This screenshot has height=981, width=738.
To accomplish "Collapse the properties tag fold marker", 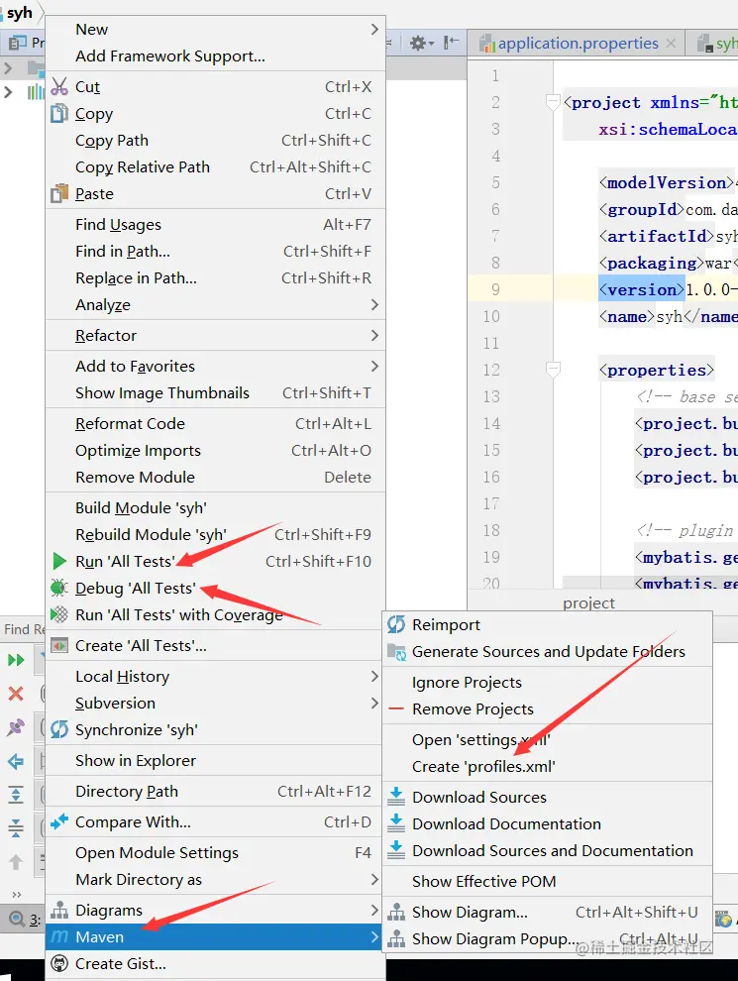I will [553, 370].
